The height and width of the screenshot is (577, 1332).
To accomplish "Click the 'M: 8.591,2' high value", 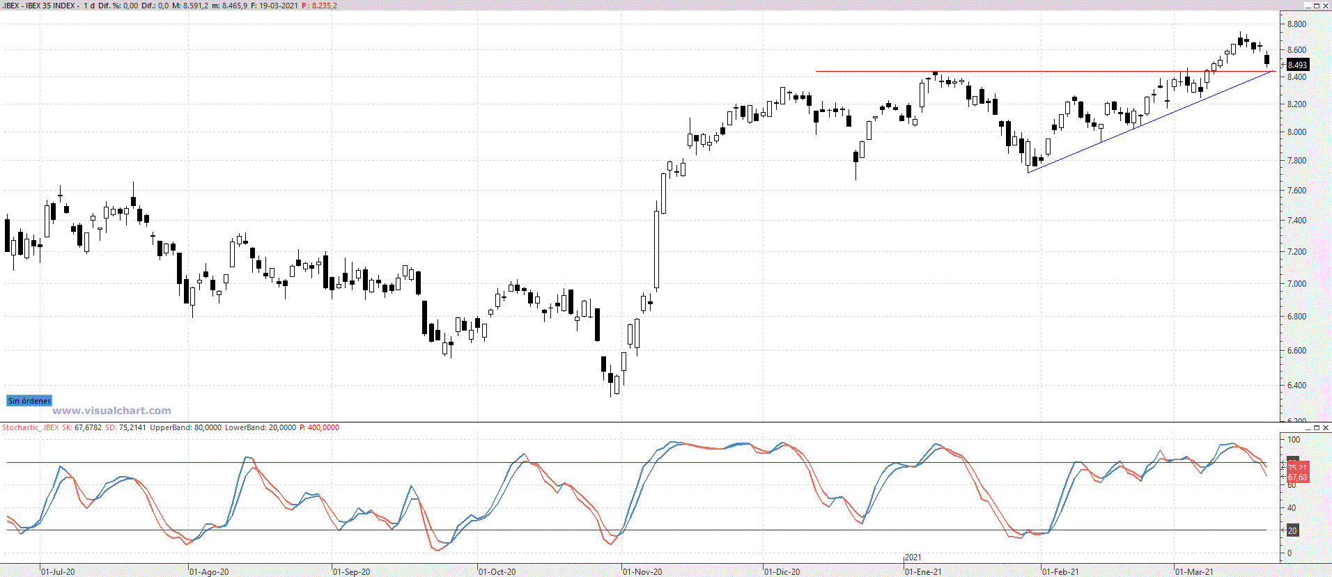I will 189,6.
